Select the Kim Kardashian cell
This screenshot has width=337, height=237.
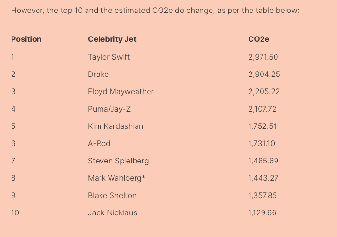116,126
